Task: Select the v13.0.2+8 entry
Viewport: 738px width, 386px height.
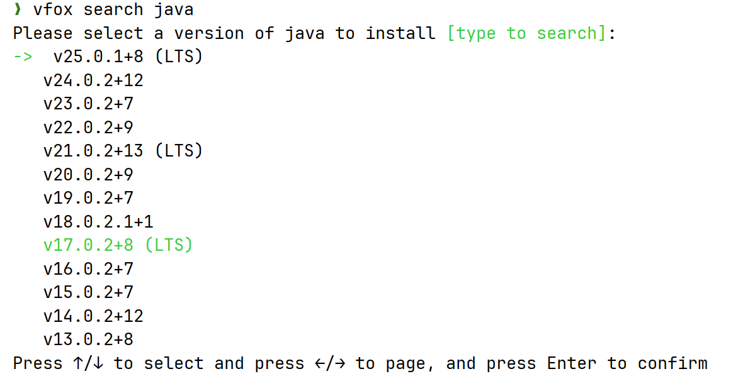Action: point(88,340)
